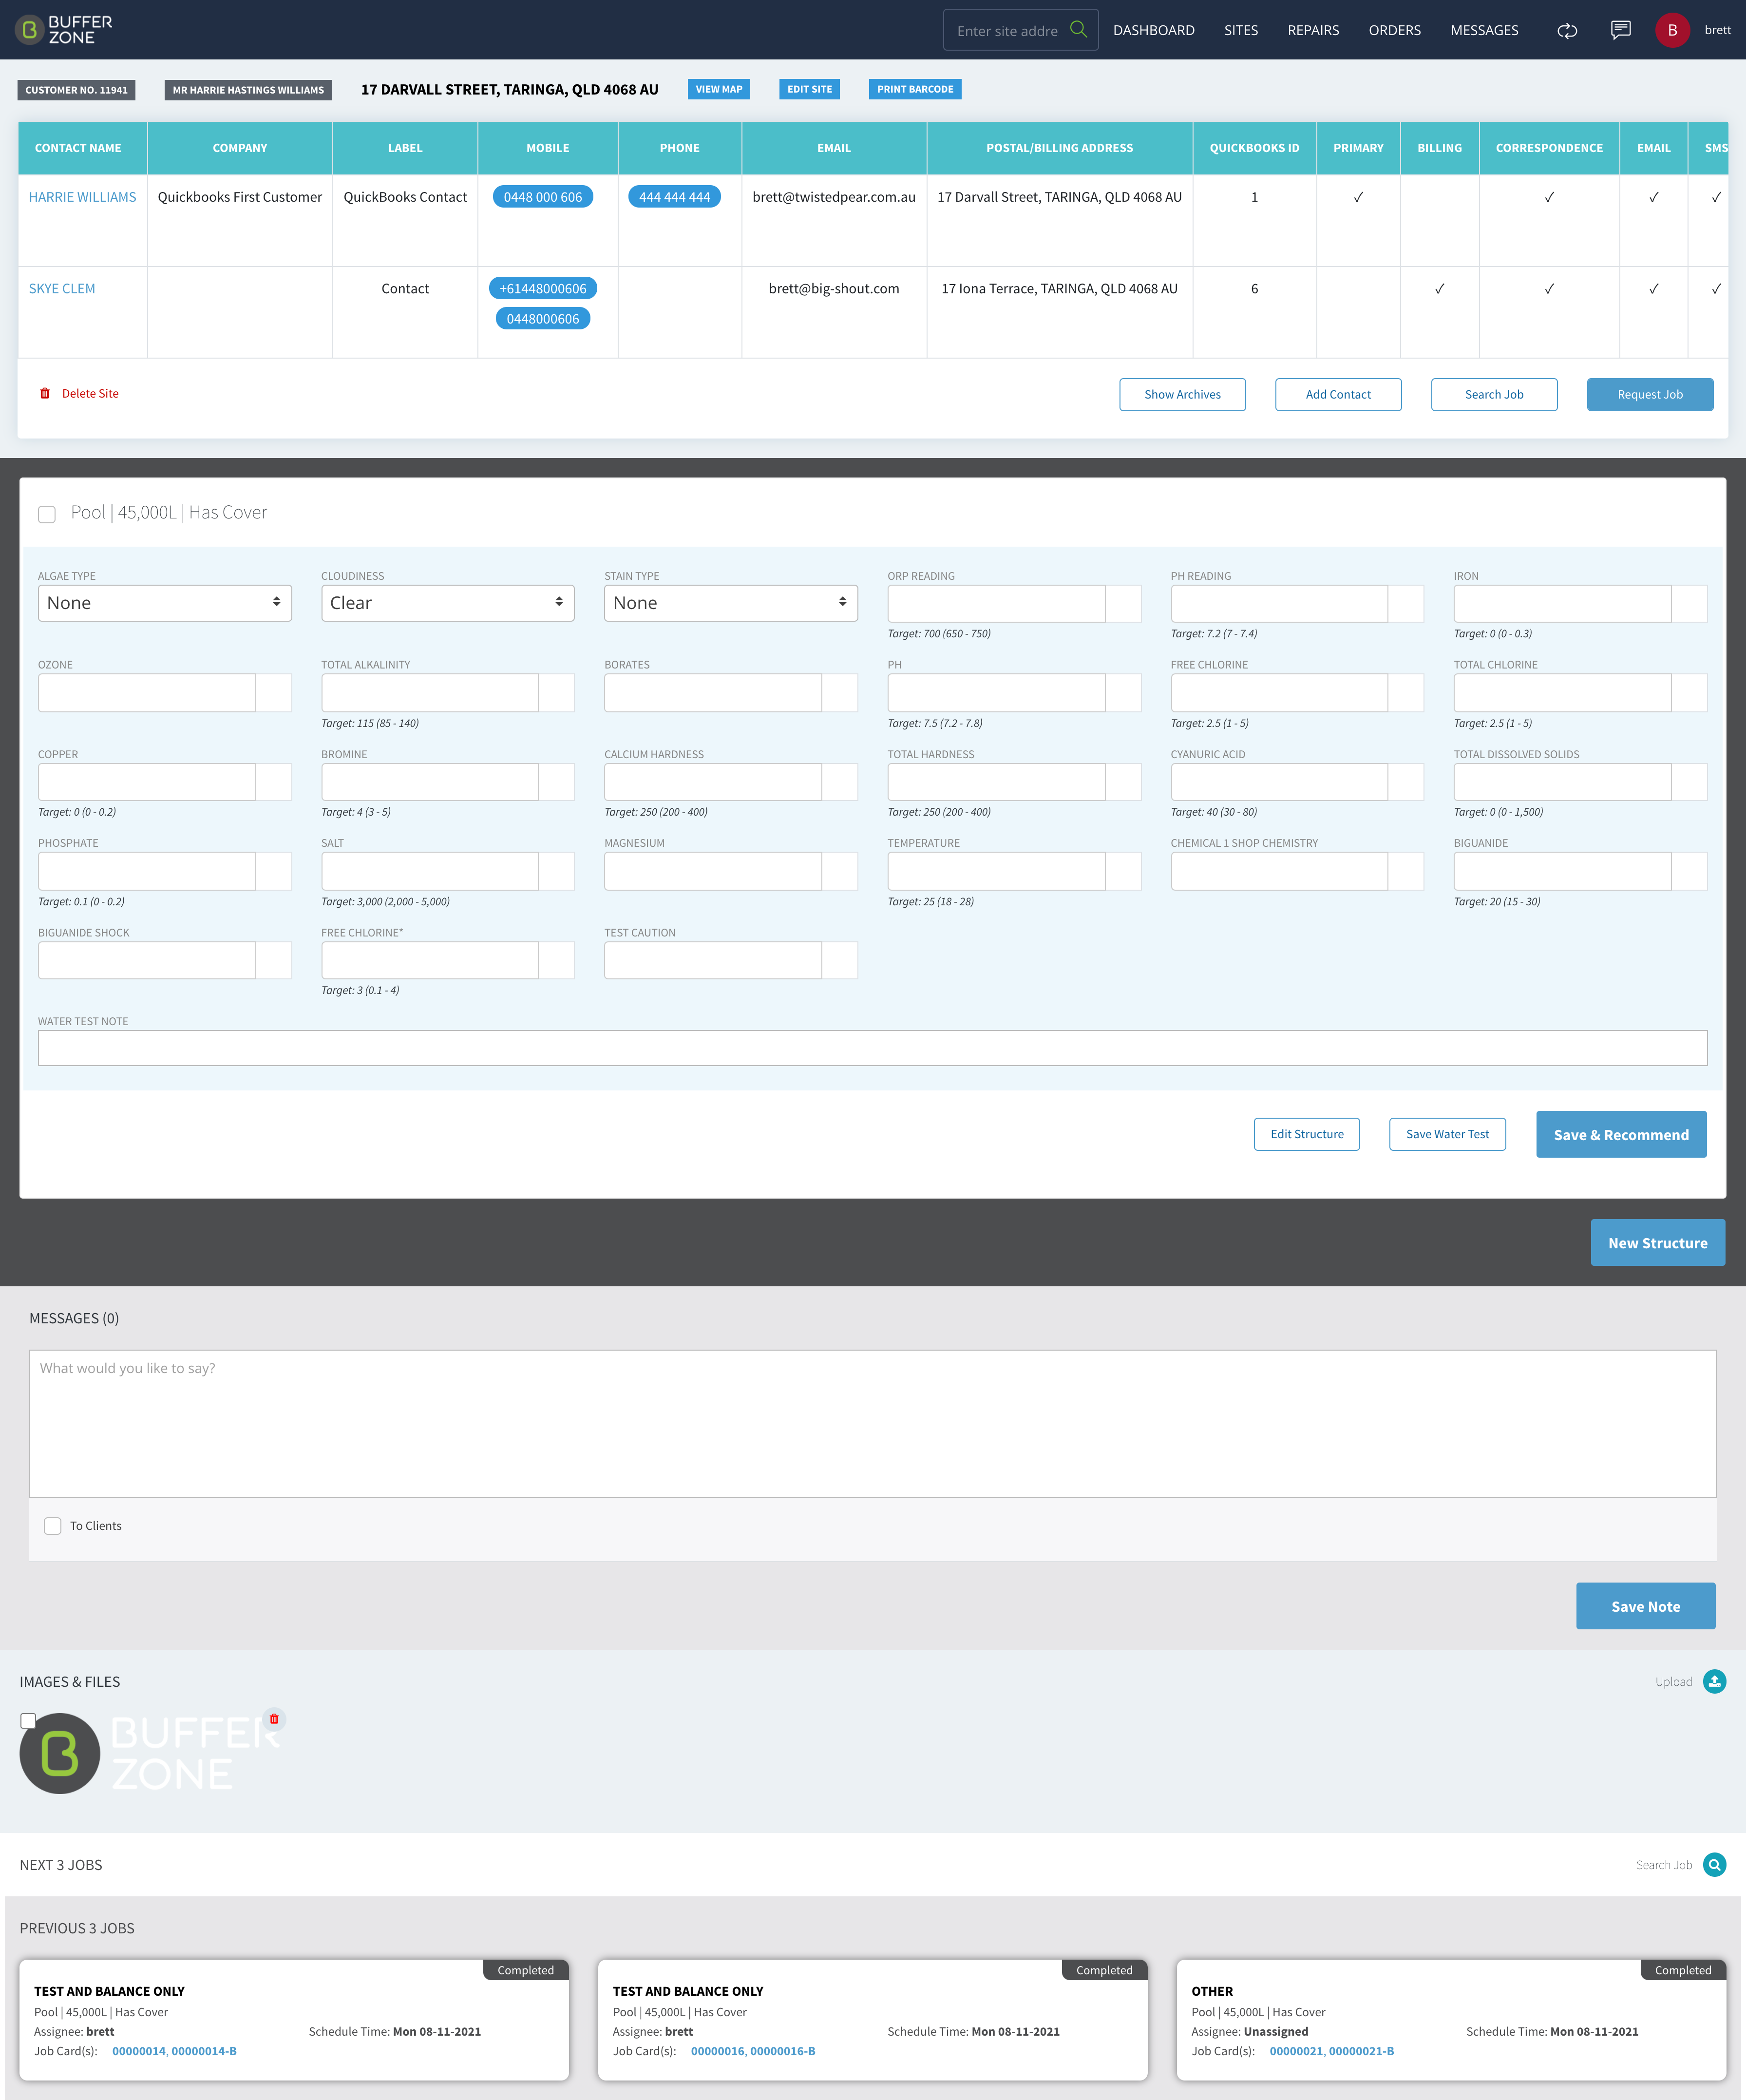The width and height of the screenshot is (1746, 2100).
Task: Click the PH Reading input field
Action: (x=1279, y=603)
